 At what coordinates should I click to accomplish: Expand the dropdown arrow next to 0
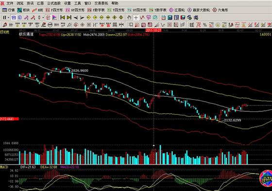[x=43, y=17]
